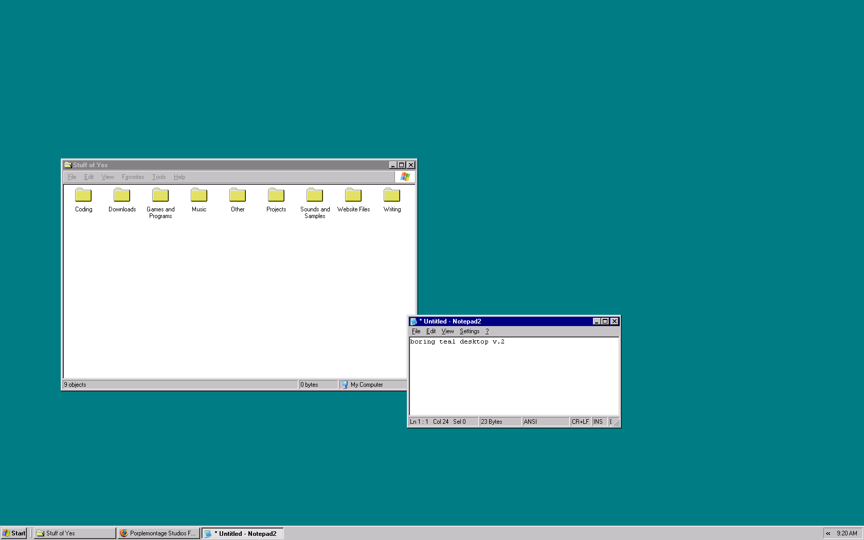864x540 pixels.
Task: Open the Favorites menu in Explorer
Action: [133, 176]
